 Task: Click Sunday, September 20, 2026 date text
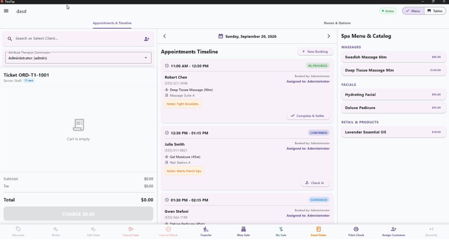click(x=251, y=36)
